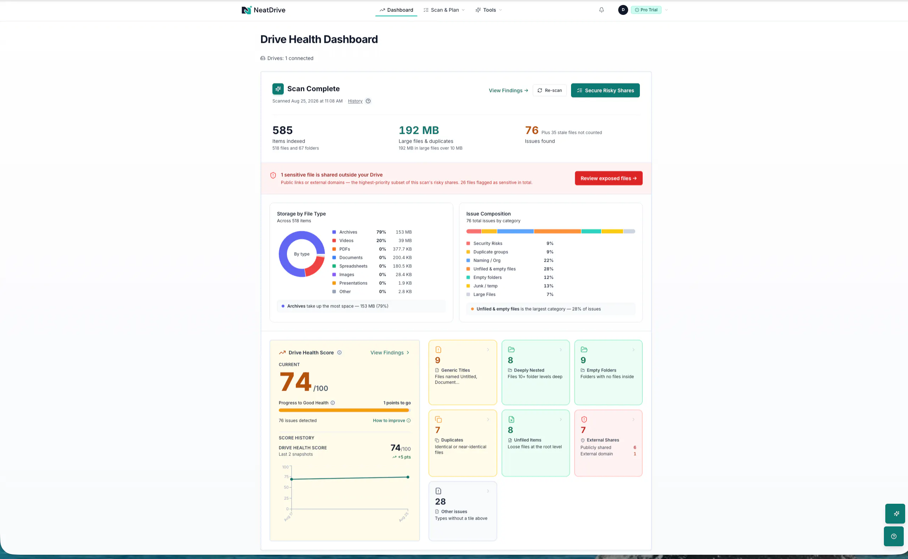
Task: Open Deeply Nested tile chevron
Action: [x=561, y=350]
